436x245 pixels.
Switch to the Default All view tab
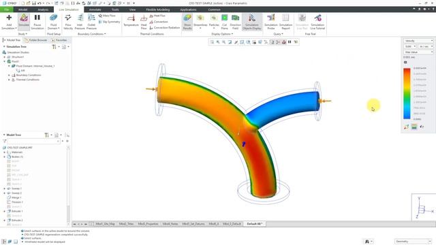click(x=254, y=224)
